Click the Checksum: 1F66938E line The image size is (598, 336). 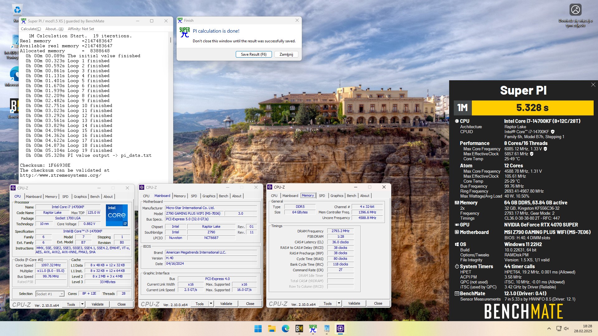45,165
